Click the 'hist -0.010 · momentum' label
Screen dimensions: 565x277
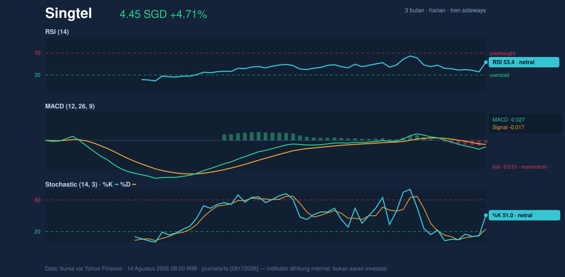pos(521,167)
